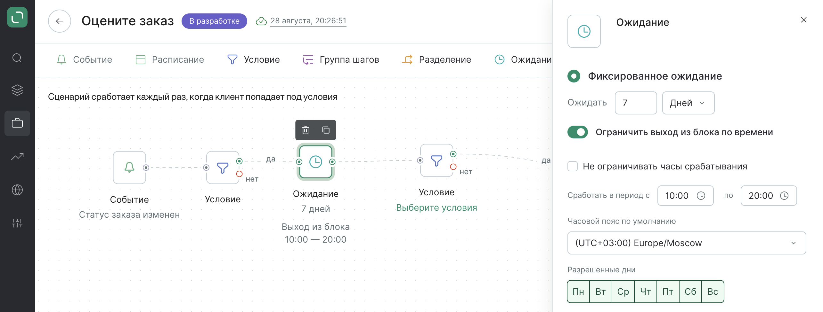The width and height of the screenshot is (823, 312).
Task: Click the first Условие red нет connector
Action: point(239,174)
